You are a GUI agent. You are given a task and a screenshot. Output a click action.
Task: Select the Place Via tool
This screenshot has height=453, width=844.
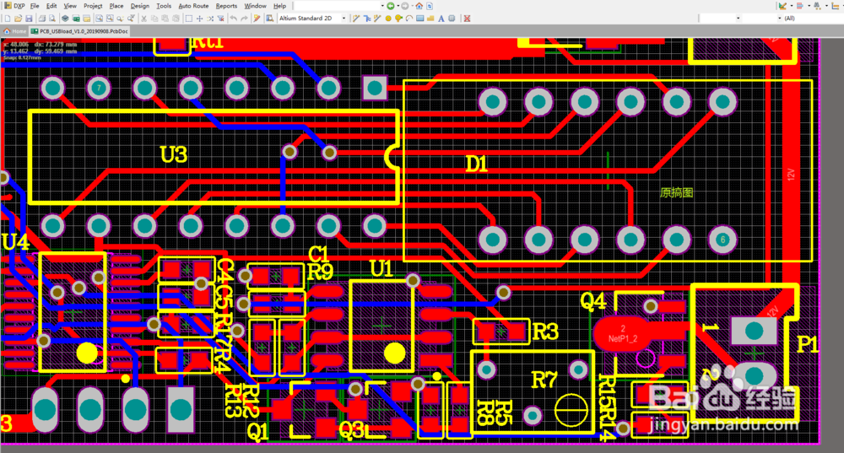coord(398,19)
